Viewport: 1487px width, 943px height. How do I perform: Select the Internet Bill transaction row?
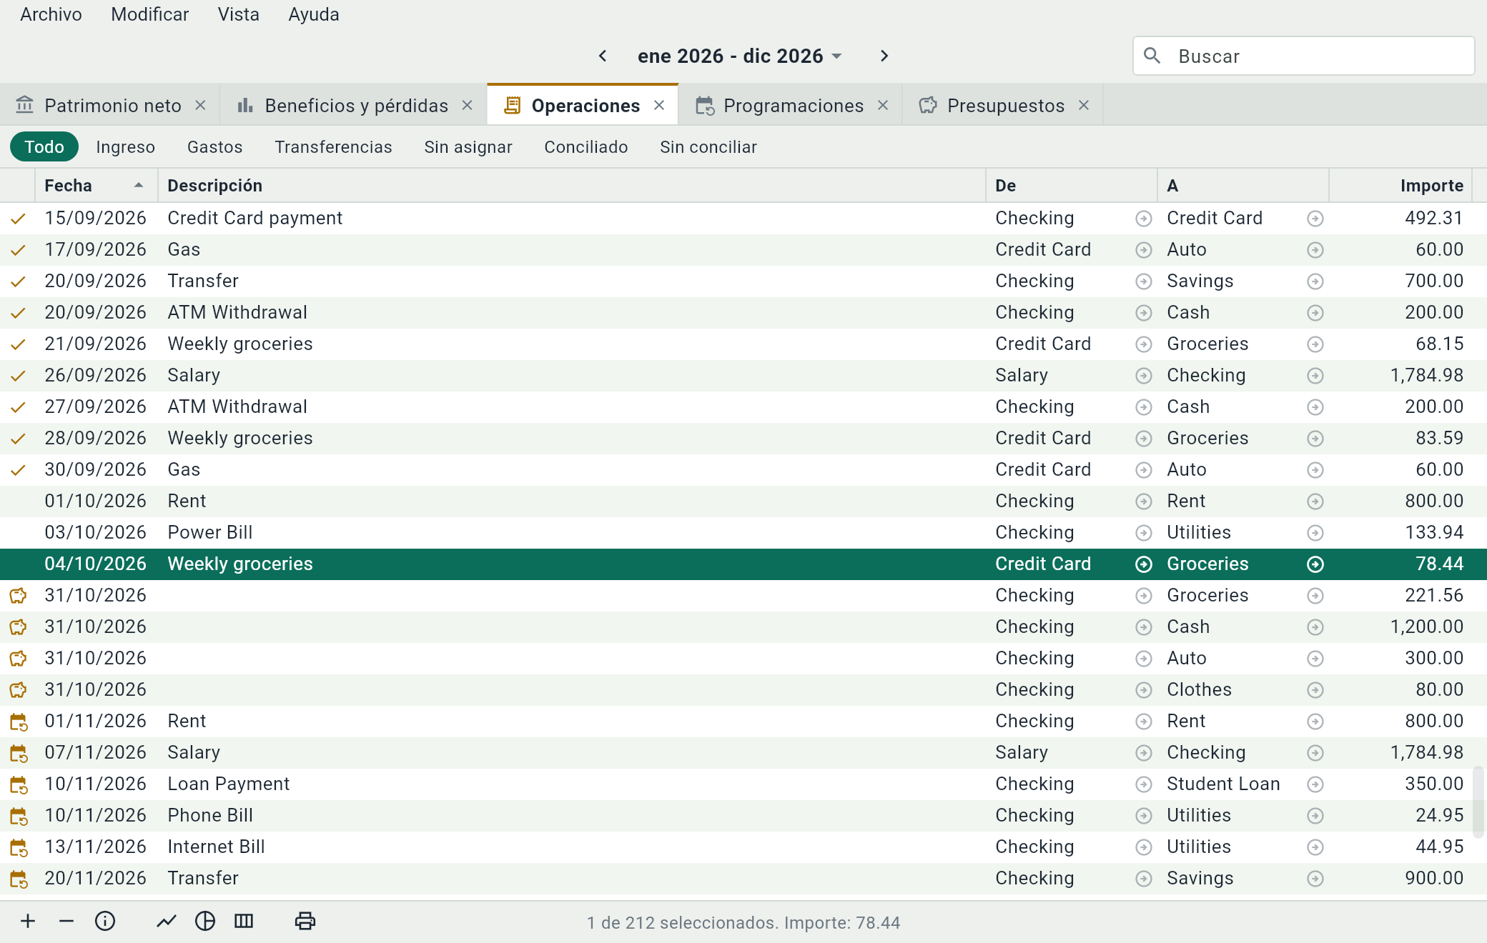tap(743, 847)
